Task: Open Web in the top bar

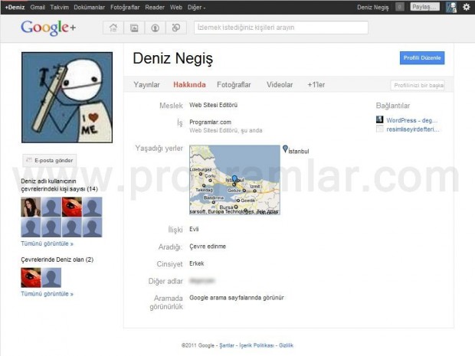Action: 176,7
